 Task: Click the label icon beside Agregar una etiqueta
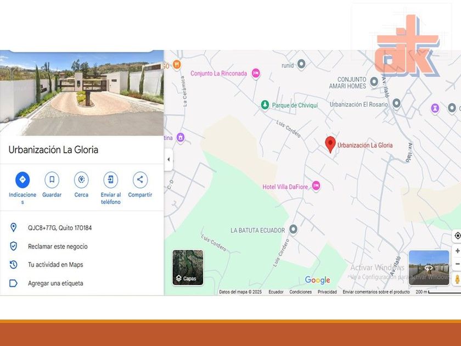click(x=14, y=283)
